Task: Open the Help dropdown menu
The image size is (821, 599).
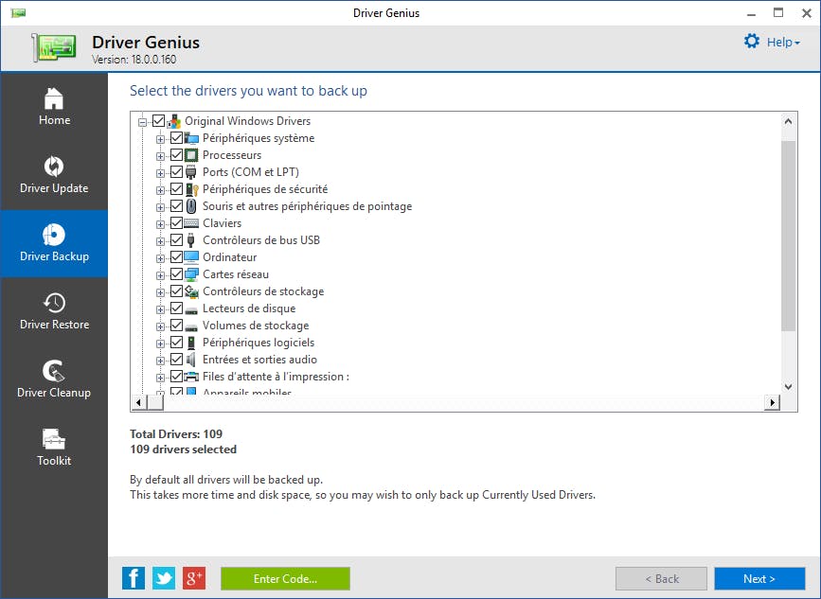Action: 783,42
